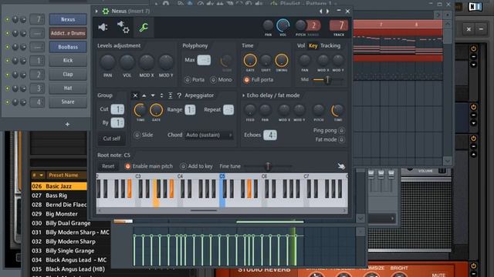Image resolution: width=494 pixels, height=277 pixels.
Task: Click the Polyphony Max voices field
Action: (204, 60)
